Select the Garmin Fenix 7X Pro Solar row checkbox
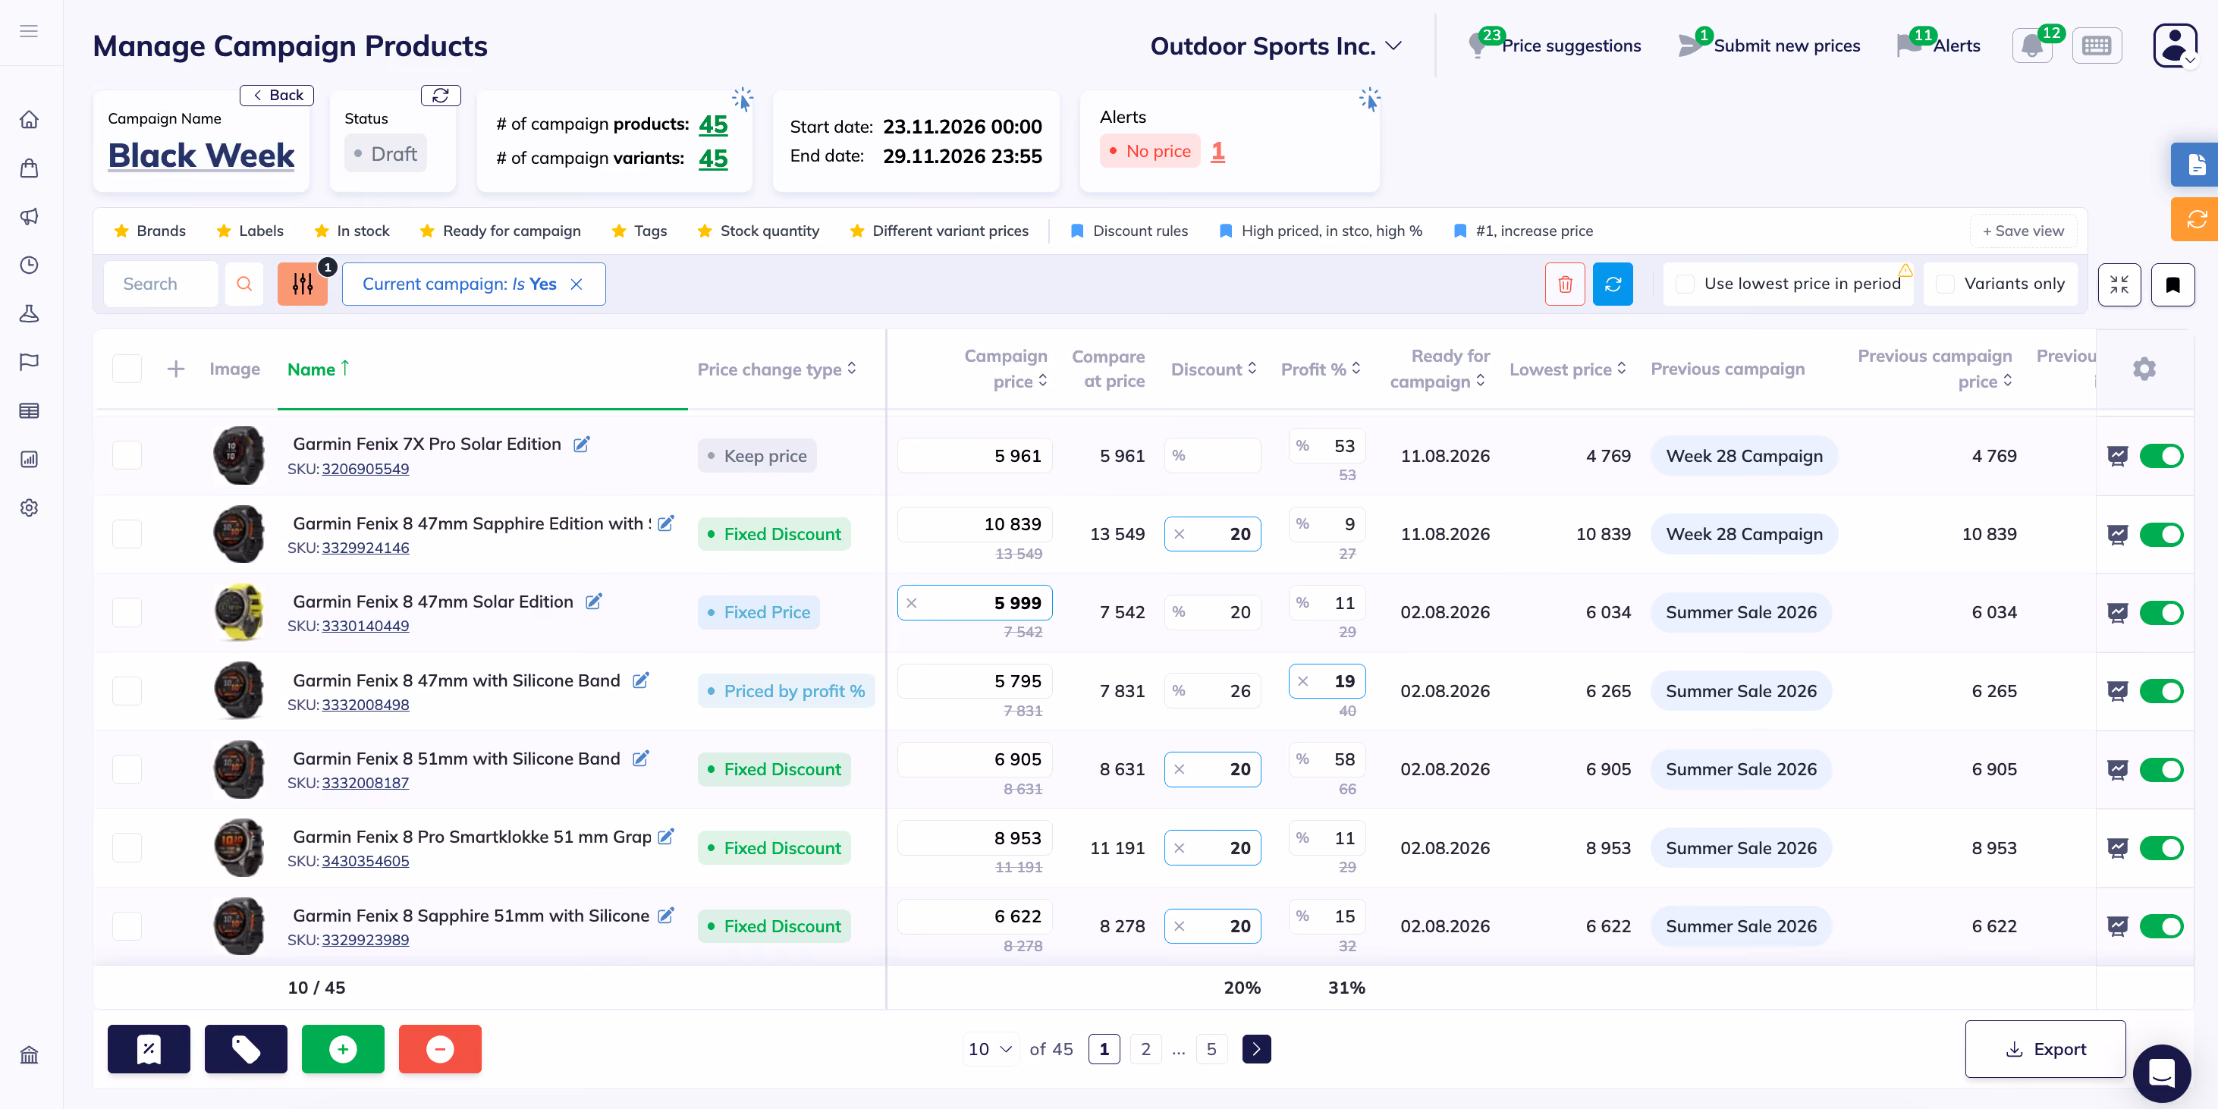2218x1109 pixels. [x=127, y=455]
